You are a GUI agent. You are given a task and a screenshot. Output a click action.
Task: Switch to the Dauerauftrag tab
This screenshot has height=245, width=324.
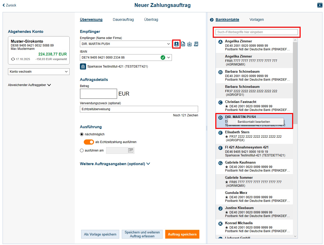click(123, 20)
